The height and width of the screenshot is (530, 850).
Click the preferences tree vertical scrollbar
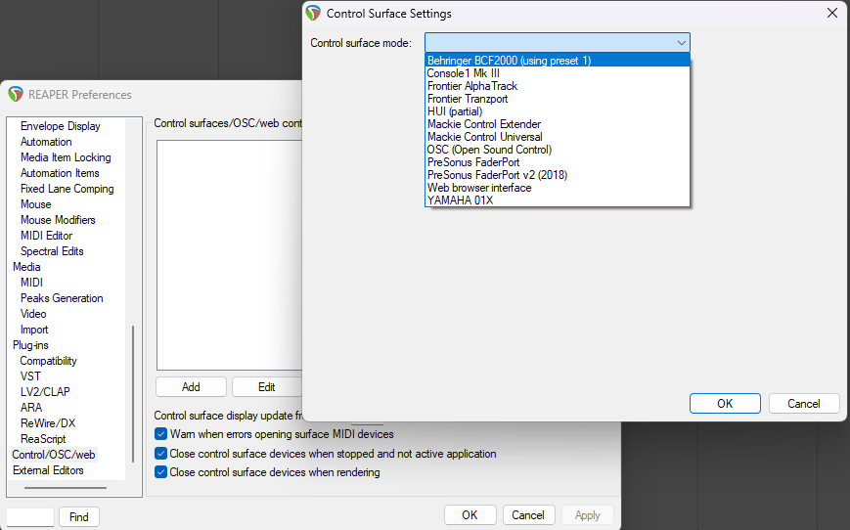click(x=133, y=394)
